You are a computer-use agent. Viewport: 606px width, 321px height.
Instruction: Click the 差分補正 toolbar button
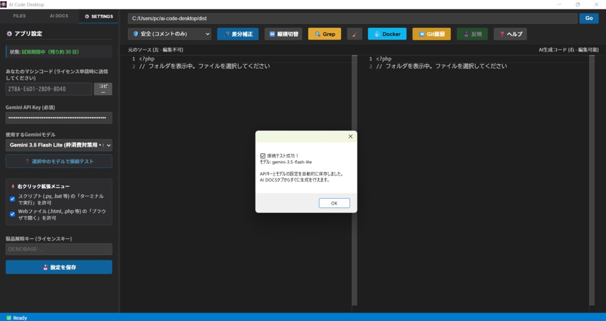click(238, 34)
